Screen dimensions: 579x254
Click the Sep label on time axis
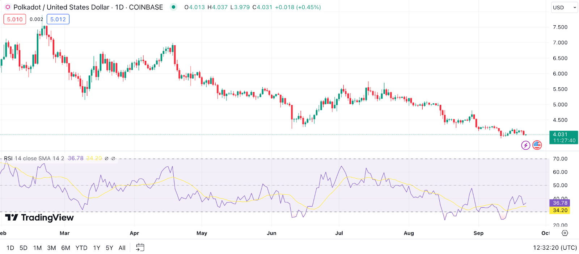click(478, 233)
